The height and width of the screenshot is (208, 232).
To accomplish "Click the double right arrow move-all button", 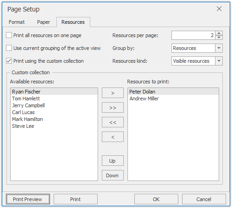I will [113, 108].
